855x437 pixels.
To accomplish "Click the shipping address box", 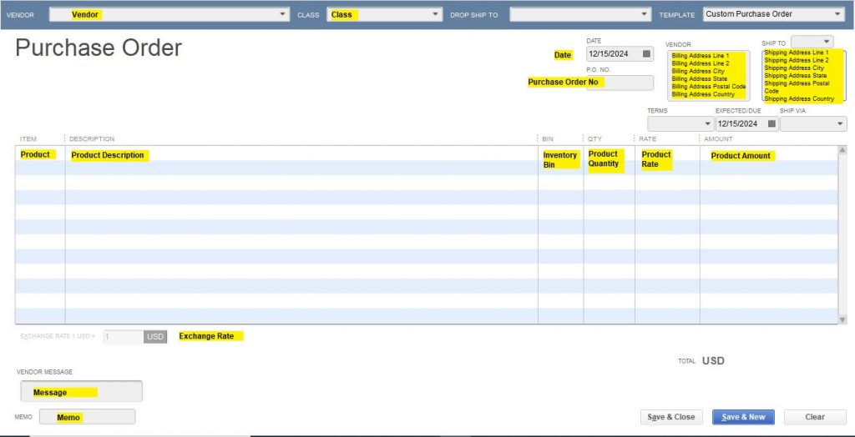I will coord(804,76).
